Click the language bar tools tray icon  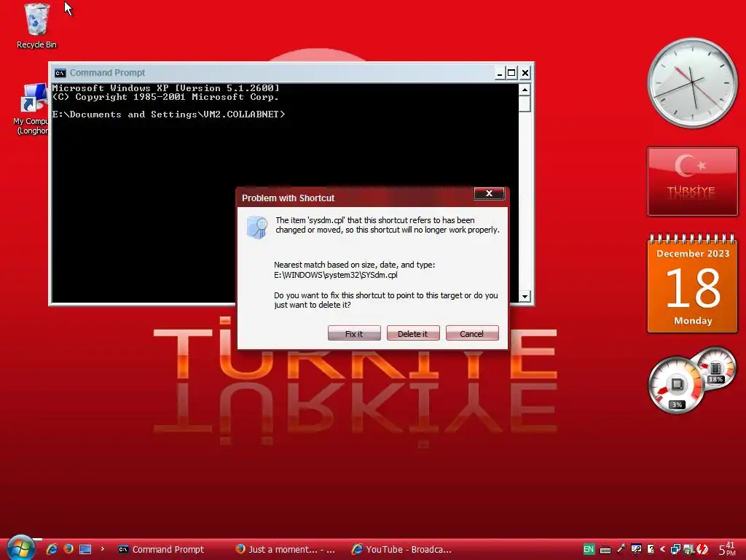pyautogui.click(x=636, y=549)
